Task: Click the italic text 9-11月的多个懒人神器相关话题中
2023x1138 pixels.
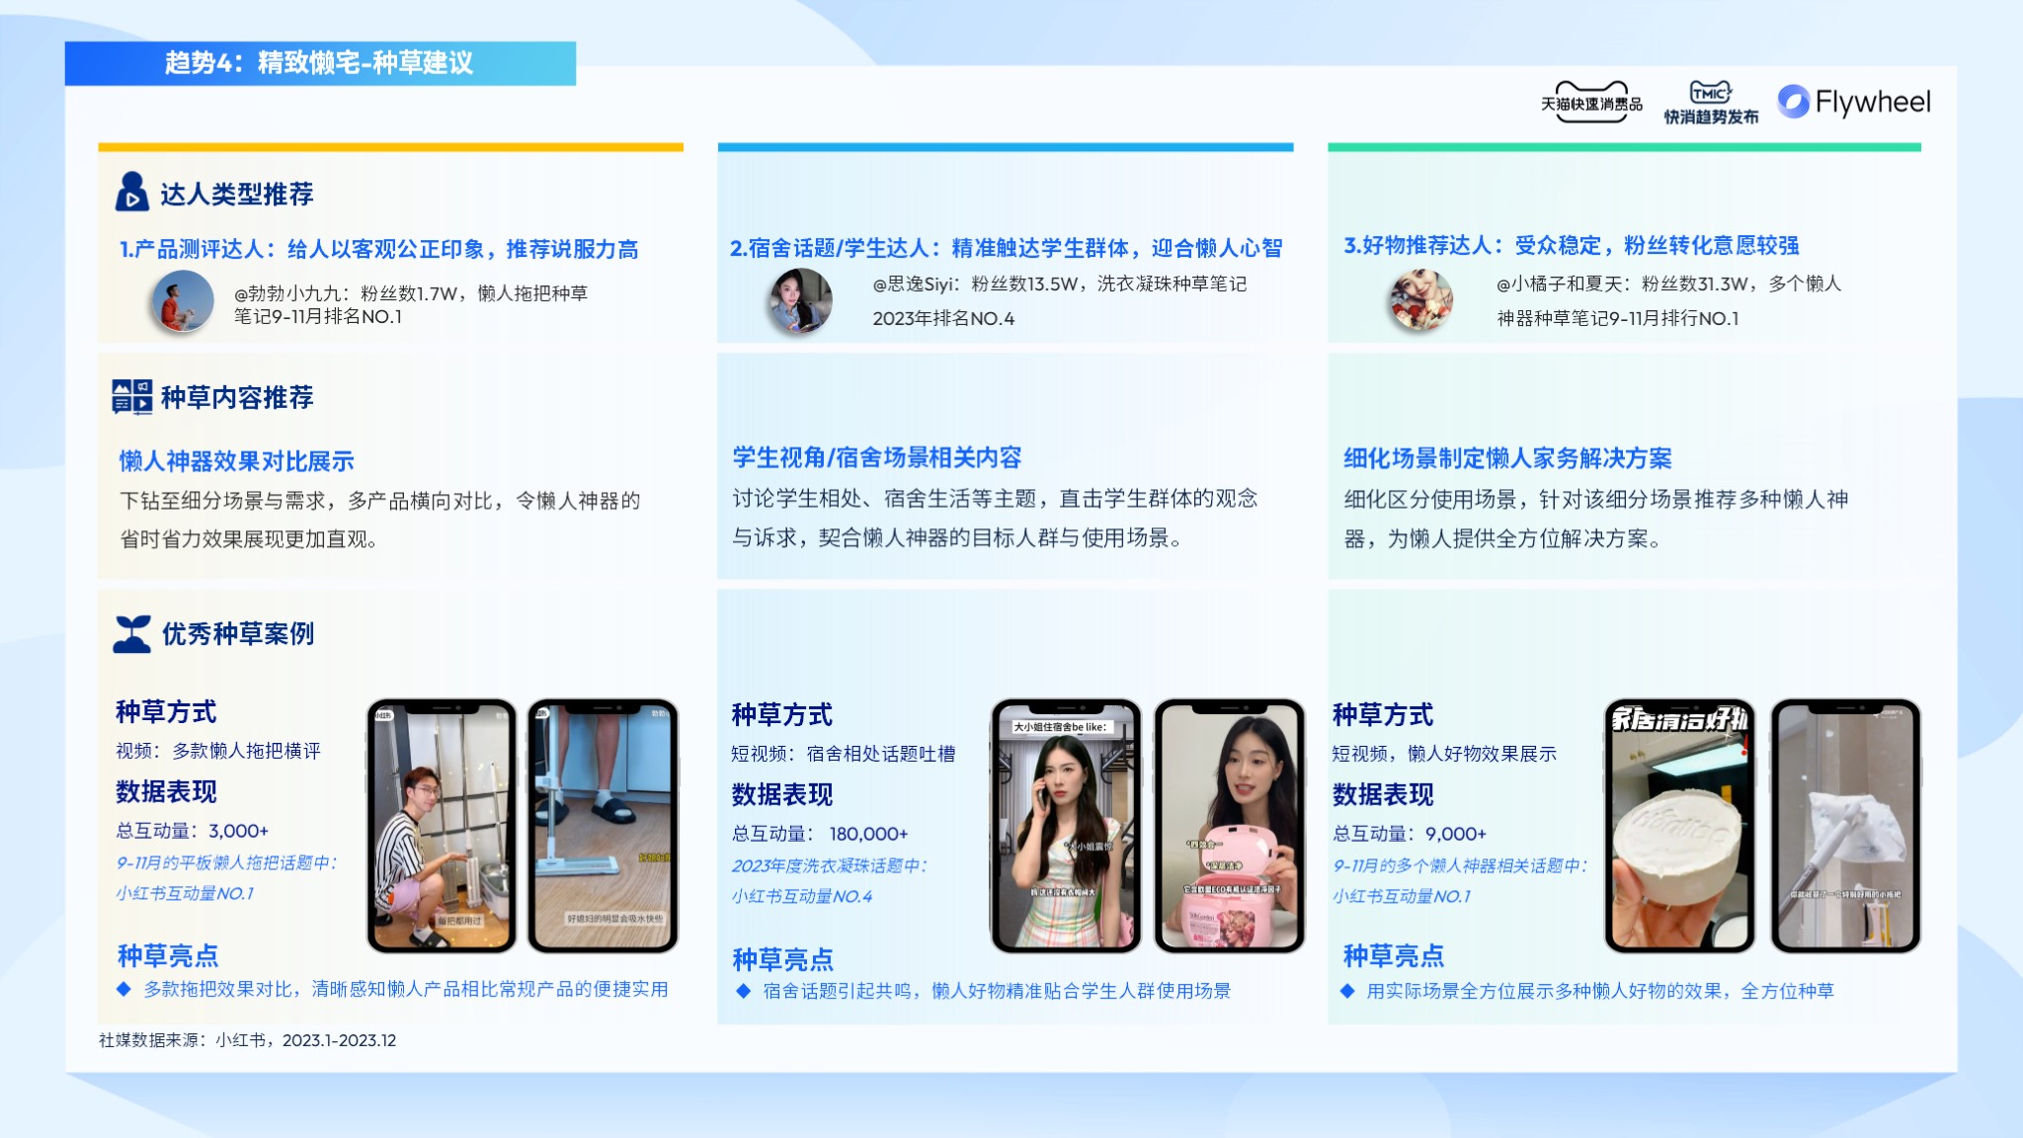Action: pyautogui.click(x=1460, y=865)
